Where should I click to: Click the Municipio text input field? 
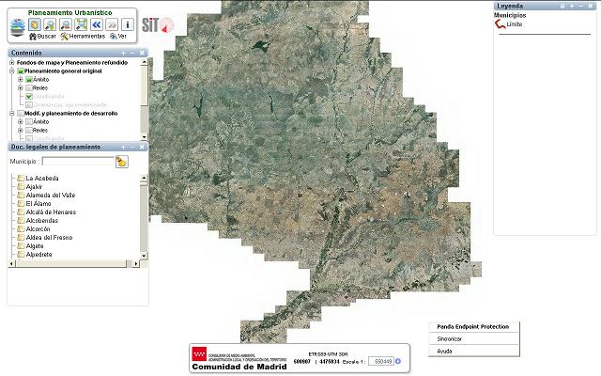[76, 162]
